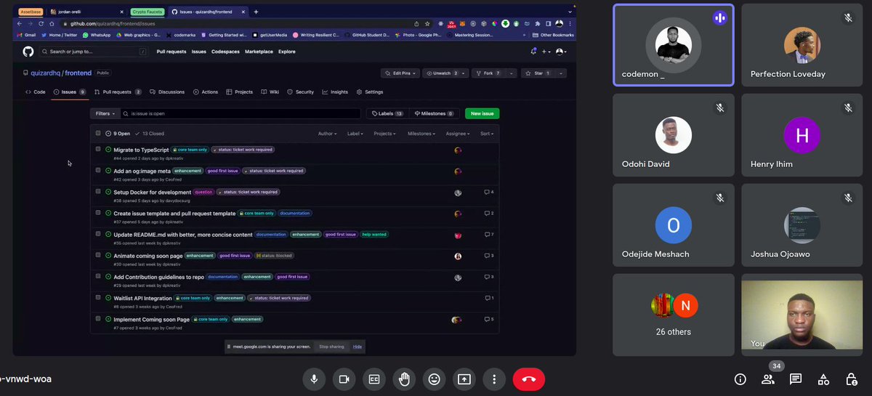This screenshot has height=396, width=872.
Task: Open the Sort dropdown
Action: coord(487,134)
